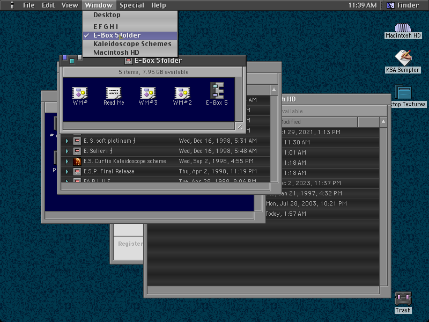429x322 pixels.
Task: Click the blue close box of E-Box 5 window
Action: pyautogui.click(x=64, y=57)
